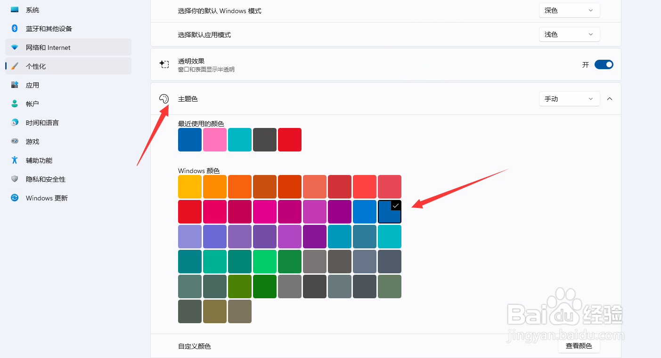Screen dimensions: 661x358
Task: Select the olive-khaki swatch in the last row
Action: click(x=215, y=311)
